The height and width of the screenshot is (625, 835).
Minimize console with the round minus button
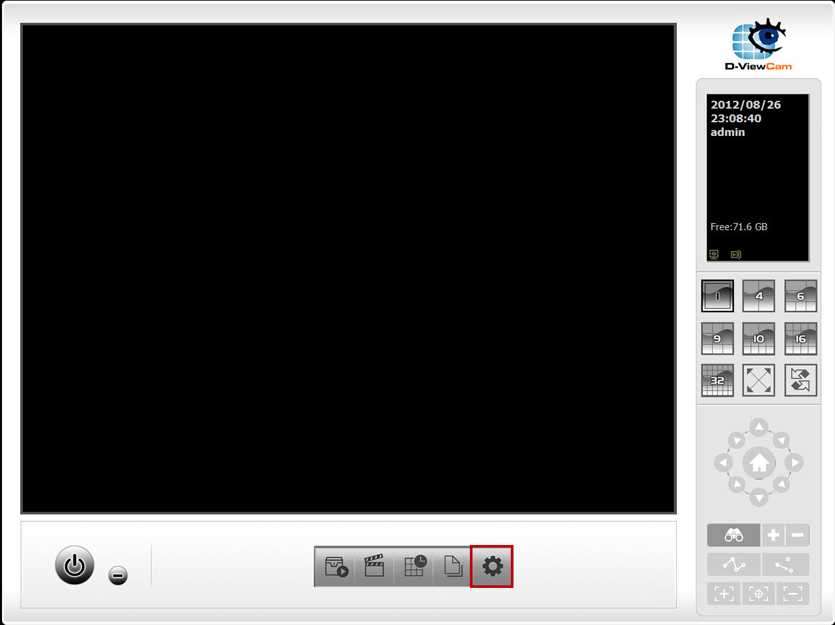[x=118, y=576]
